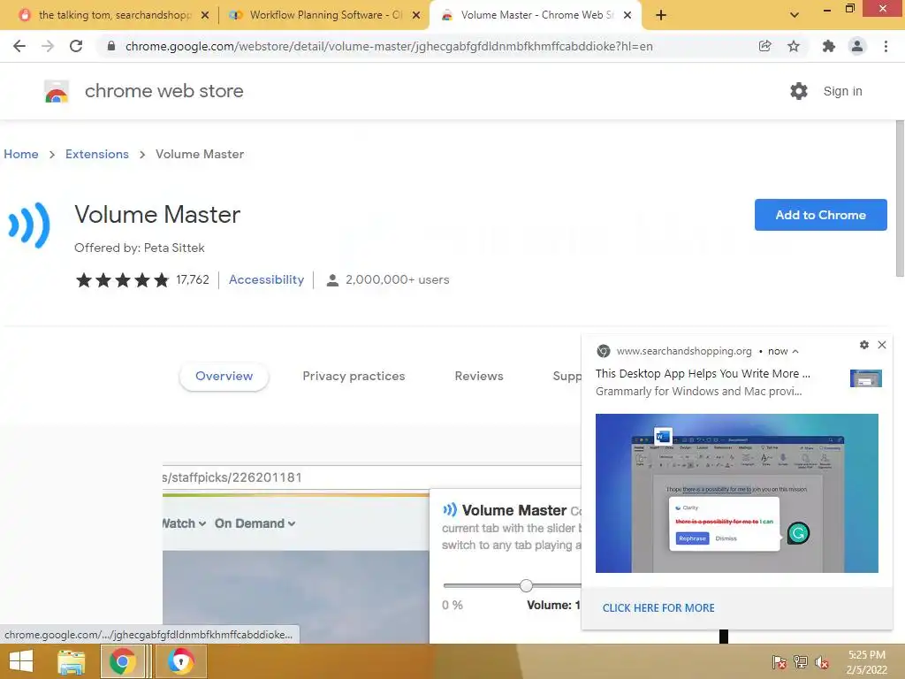
Task: Close the talking tom tab
Action: (205, 15)
